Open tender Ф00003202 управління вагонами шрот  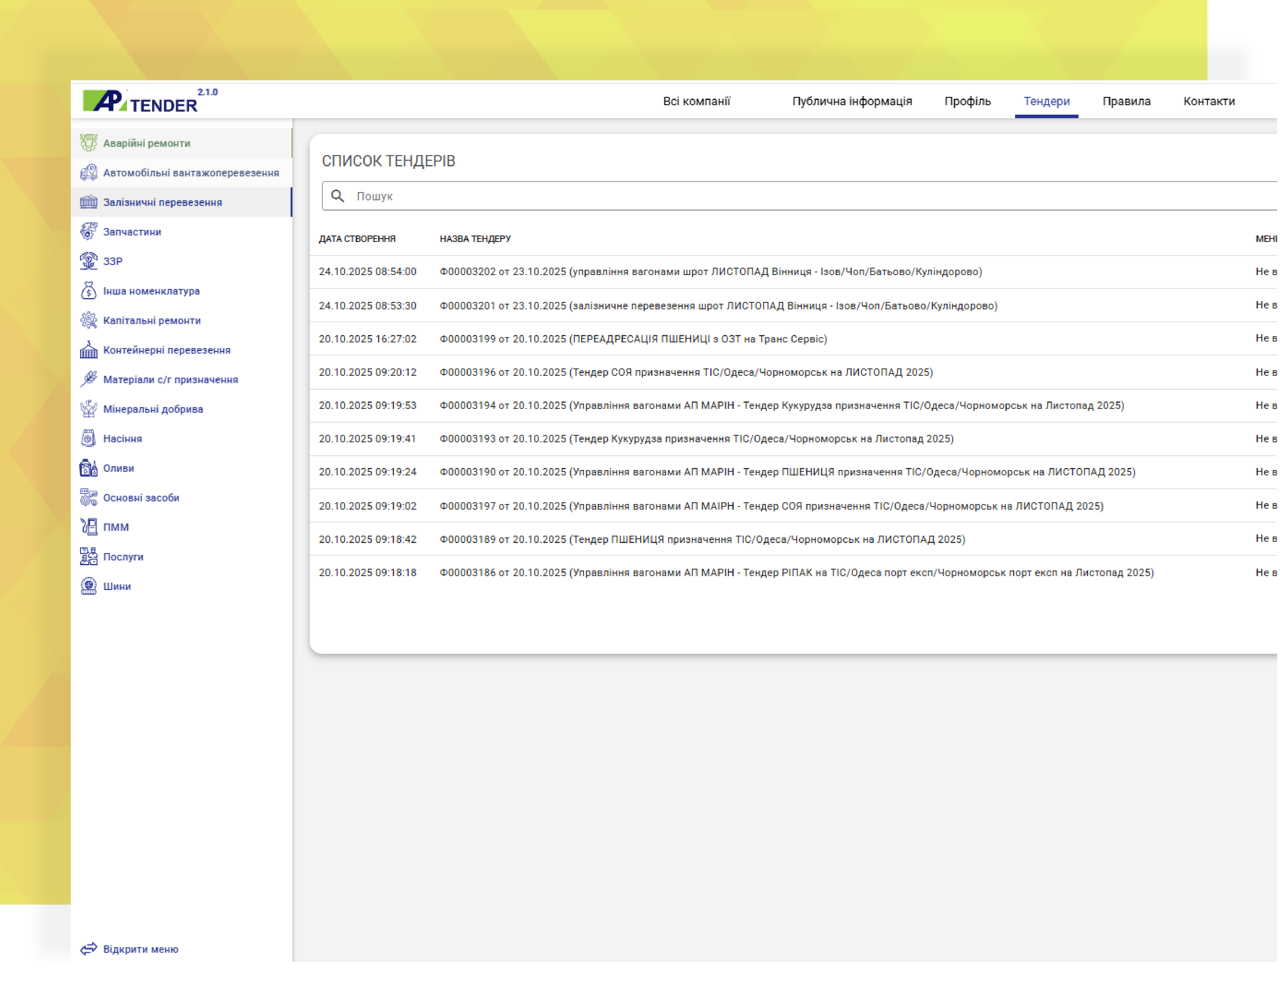pyautogui.click(x=711, y=272)
